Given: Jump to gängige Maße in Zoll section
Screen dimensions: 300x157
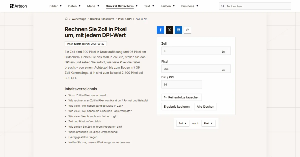Looking at the screenshot, I should point(95,106).
